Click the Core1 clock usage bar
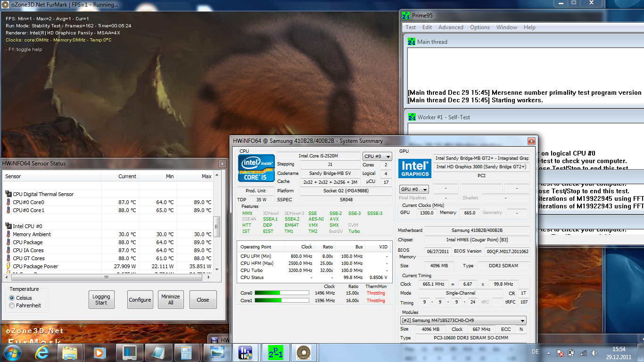 pyautogui.click(x=282, y=301)
